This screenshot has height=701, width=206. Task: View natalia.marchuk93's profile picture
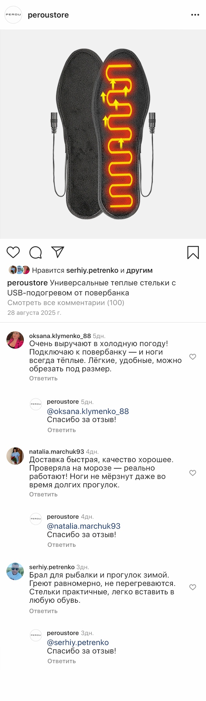[x=15, y=456]
